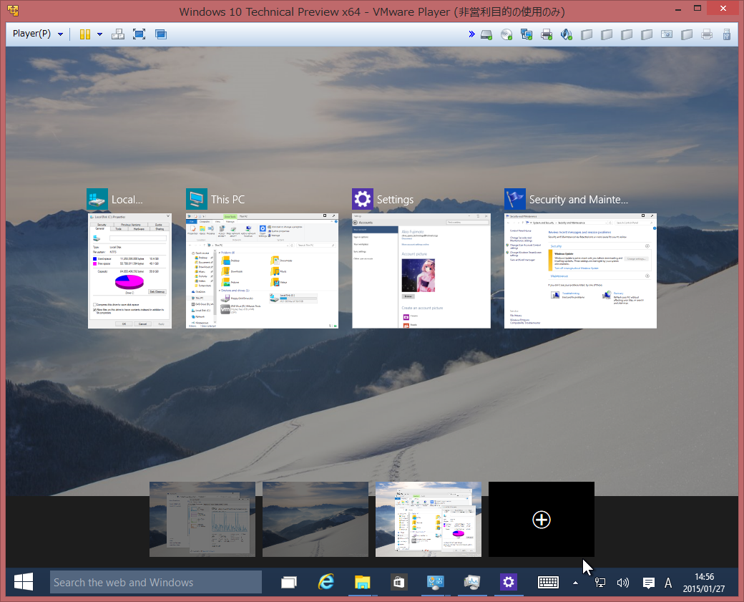Viewport: 744px width, 602px height.
Task: Open the Task Manager taskbar icon
Action: pos(472,582)
